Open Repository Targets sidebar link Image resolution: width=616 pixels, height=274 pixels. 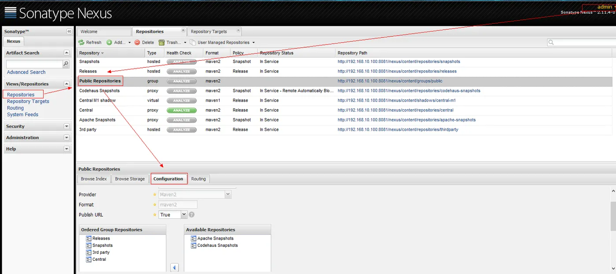(28, 101)
